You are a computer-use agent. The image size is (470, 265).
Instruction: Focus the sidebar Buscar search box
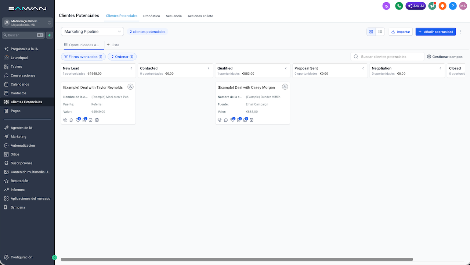(x=23, y=35)
